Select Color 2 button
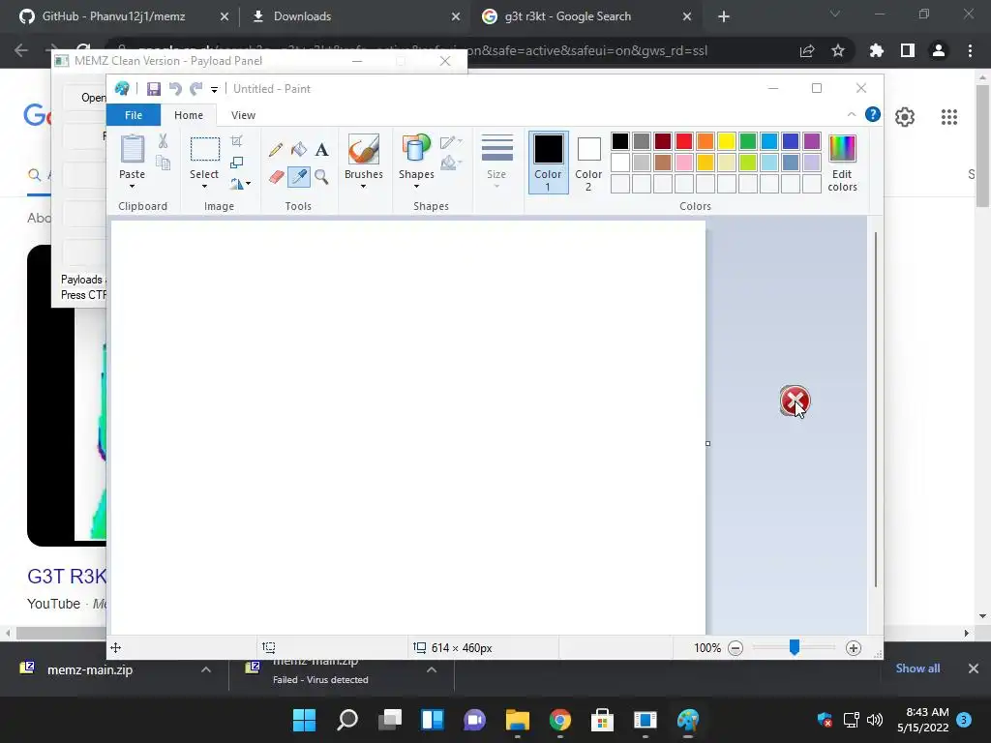 pyautogui.click(x=588, y=163)
